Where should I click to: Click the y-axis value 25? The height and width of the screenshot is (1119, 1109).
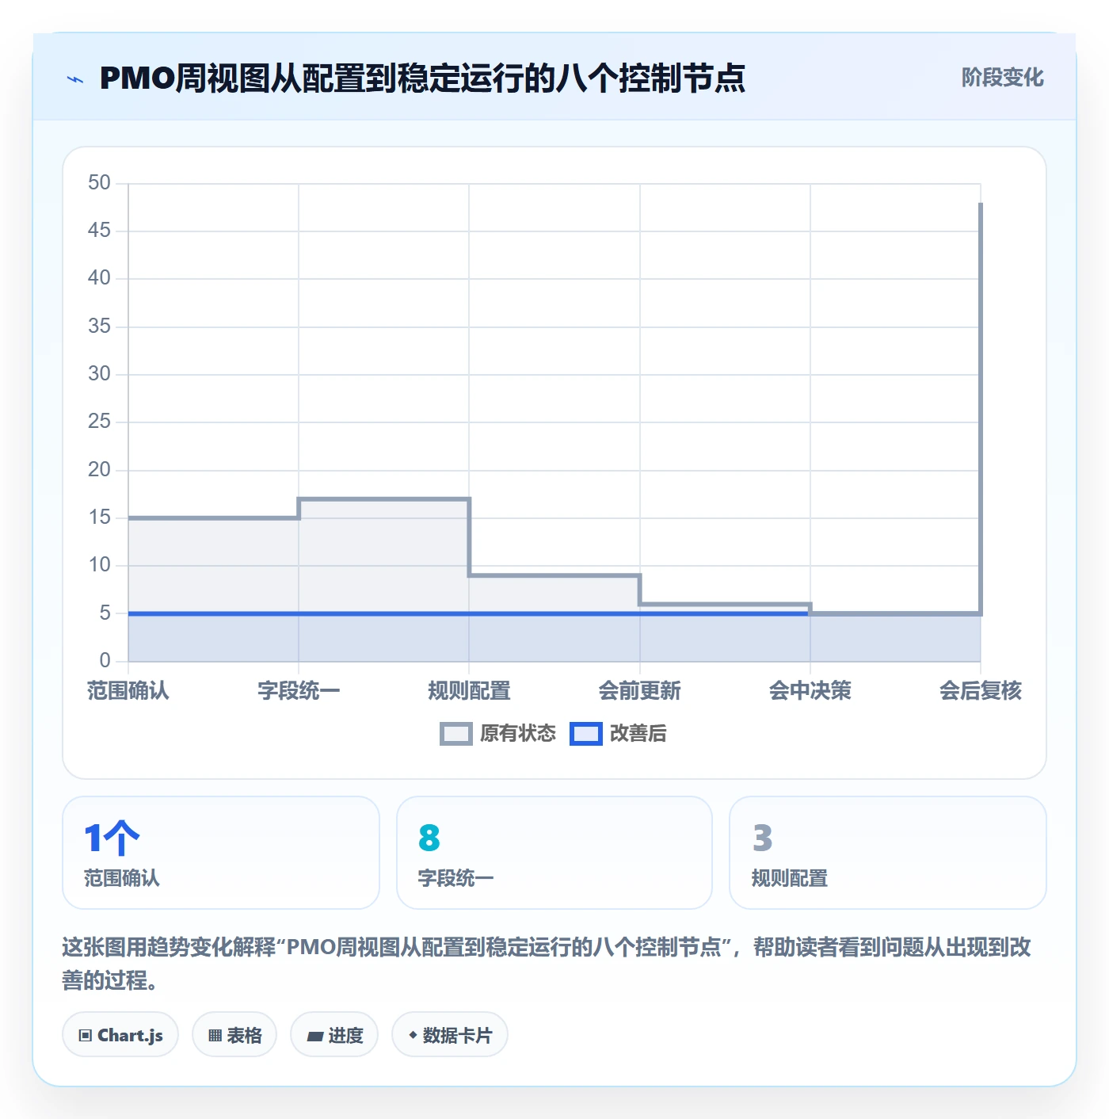[x=99, y=422]
